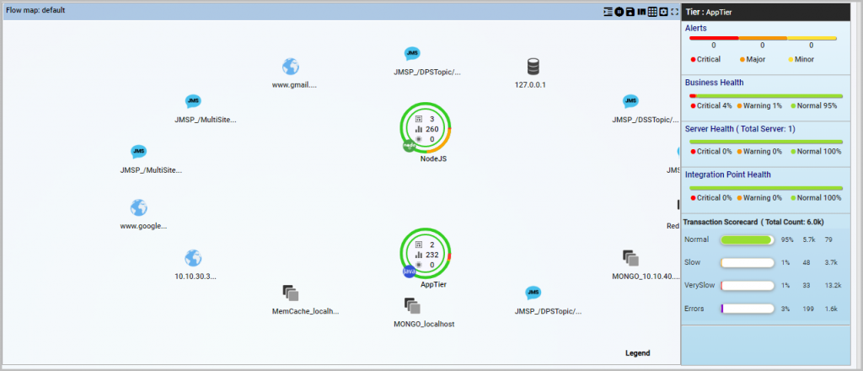
Task: Click the Alerts section header
Action: tap(695, 28)
